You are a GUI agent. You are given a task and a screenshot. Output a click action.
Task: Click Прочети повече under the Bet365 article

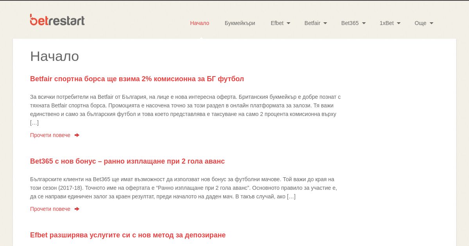tap(50, 209)
